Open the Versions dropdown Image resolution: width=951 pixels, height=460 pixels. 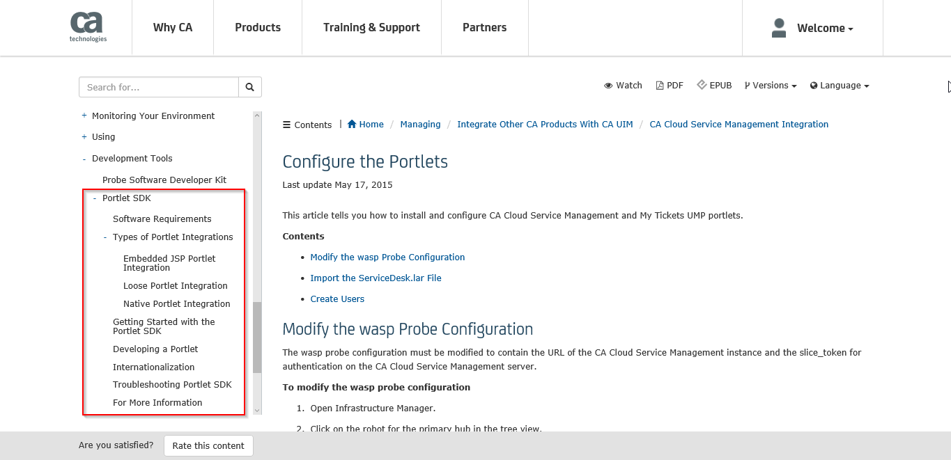pyautogui.click(x=771, y=86)
